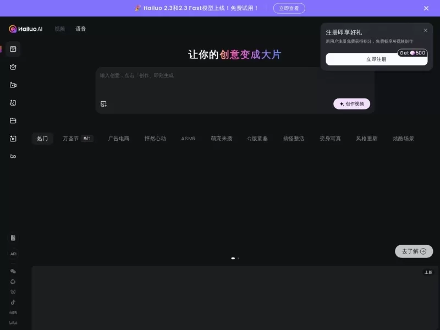Select the 热门 category filter
The image size is (440, 330).
[42, 139]
